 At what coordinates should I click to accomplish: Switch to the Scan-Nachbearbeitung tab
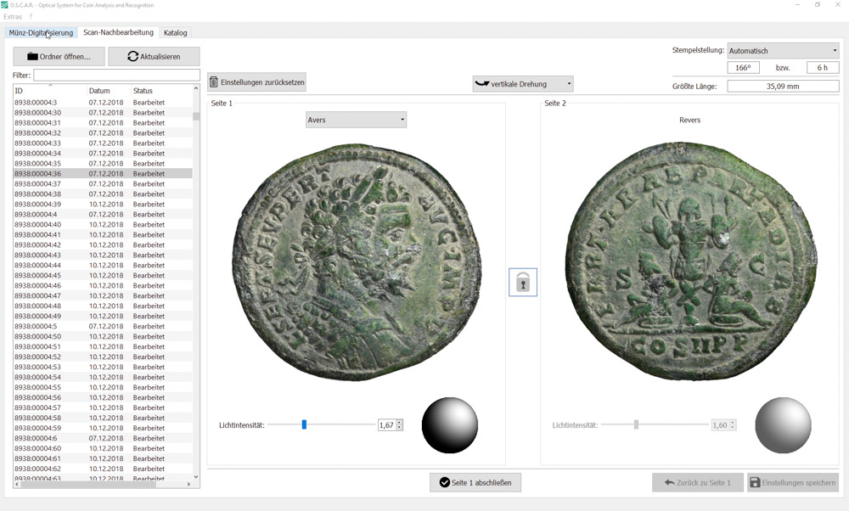point(118,33)
